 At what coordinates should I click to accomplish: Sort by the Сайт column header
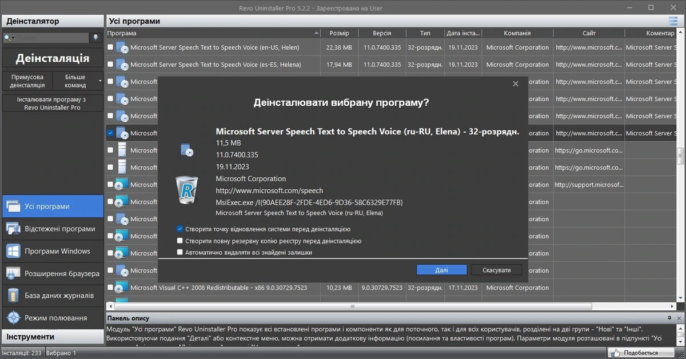coord(589,33)
